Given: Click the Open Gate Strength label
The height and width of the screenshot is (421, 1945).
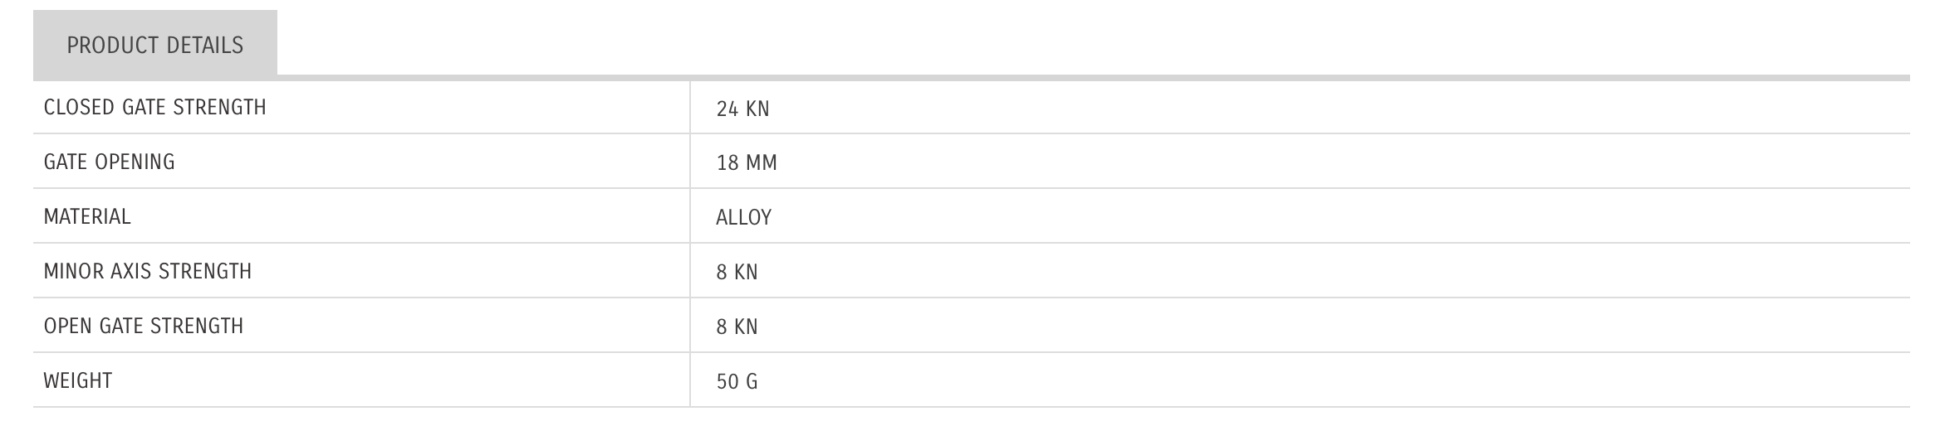Looking at the screenshot, I should pyautogui.click(x=144, y=327).
